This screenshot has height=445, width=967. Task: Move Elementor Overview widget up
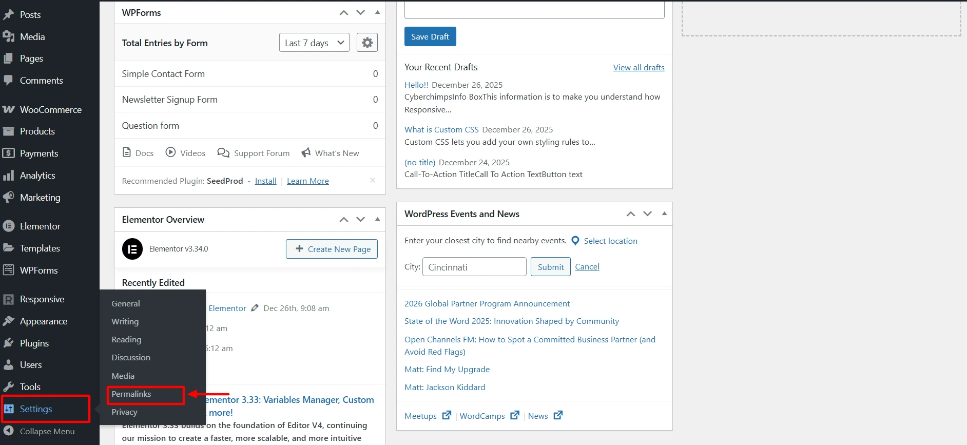click(x=344, y=220)
